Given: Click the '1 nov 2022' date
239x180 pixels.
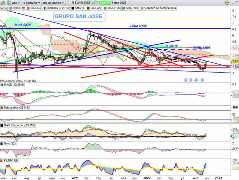Looking at the screenshot, I should [119, 3].
